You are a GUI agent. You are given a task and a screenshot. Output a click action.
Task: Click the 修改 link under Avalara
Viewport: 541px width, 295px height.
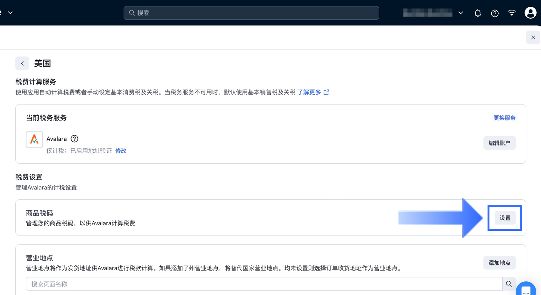coord(121,150)
